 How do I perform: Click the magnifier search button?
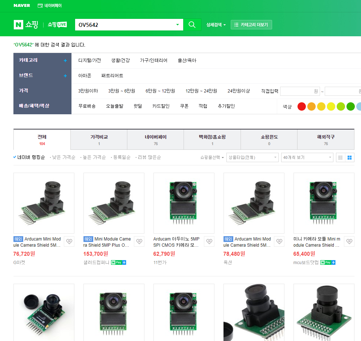[x=192, y=25]
